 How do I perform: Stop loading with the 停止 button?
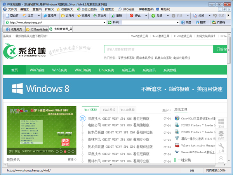pos(135,16)
